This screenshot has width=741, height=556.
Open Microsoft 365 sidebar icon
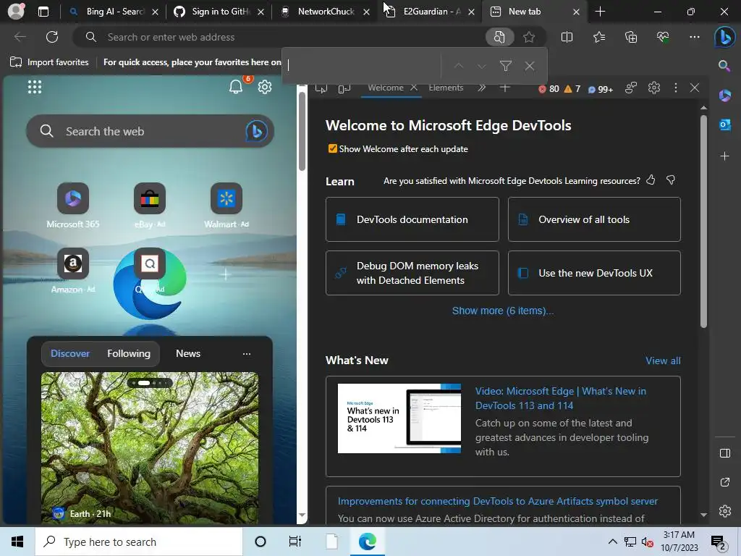click(724, 96)
